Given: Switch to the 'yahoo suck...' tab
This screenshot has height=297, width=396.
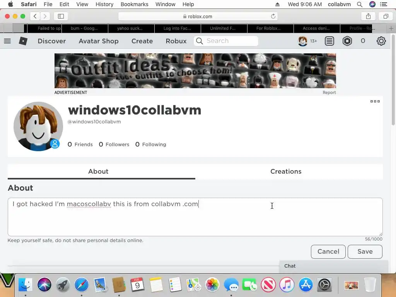Looking at the screenshot, I should pos(131,28).
